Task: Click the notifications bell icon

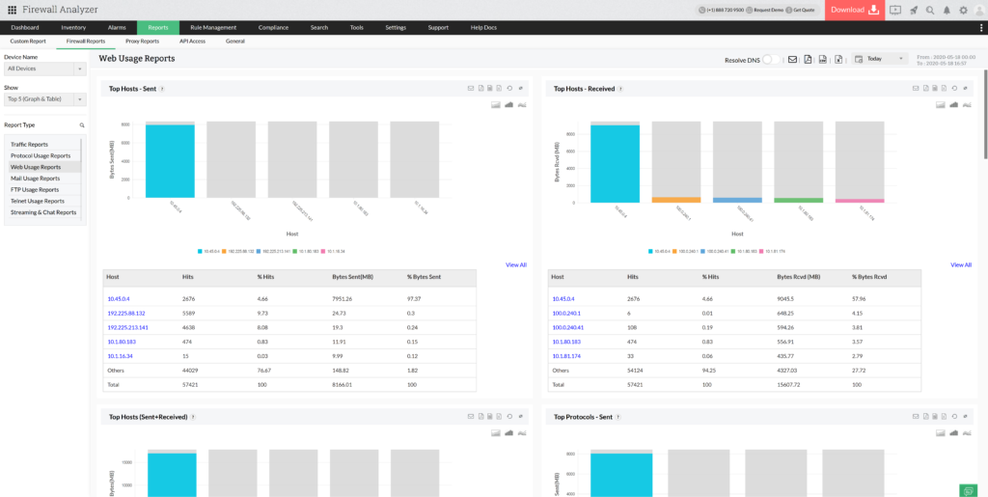Action: 947,10
